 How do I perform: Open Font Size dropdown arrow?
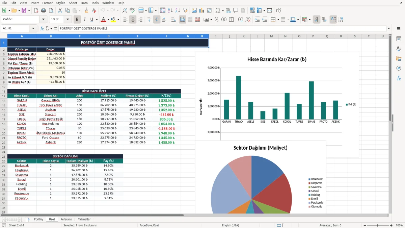(68, 20)
